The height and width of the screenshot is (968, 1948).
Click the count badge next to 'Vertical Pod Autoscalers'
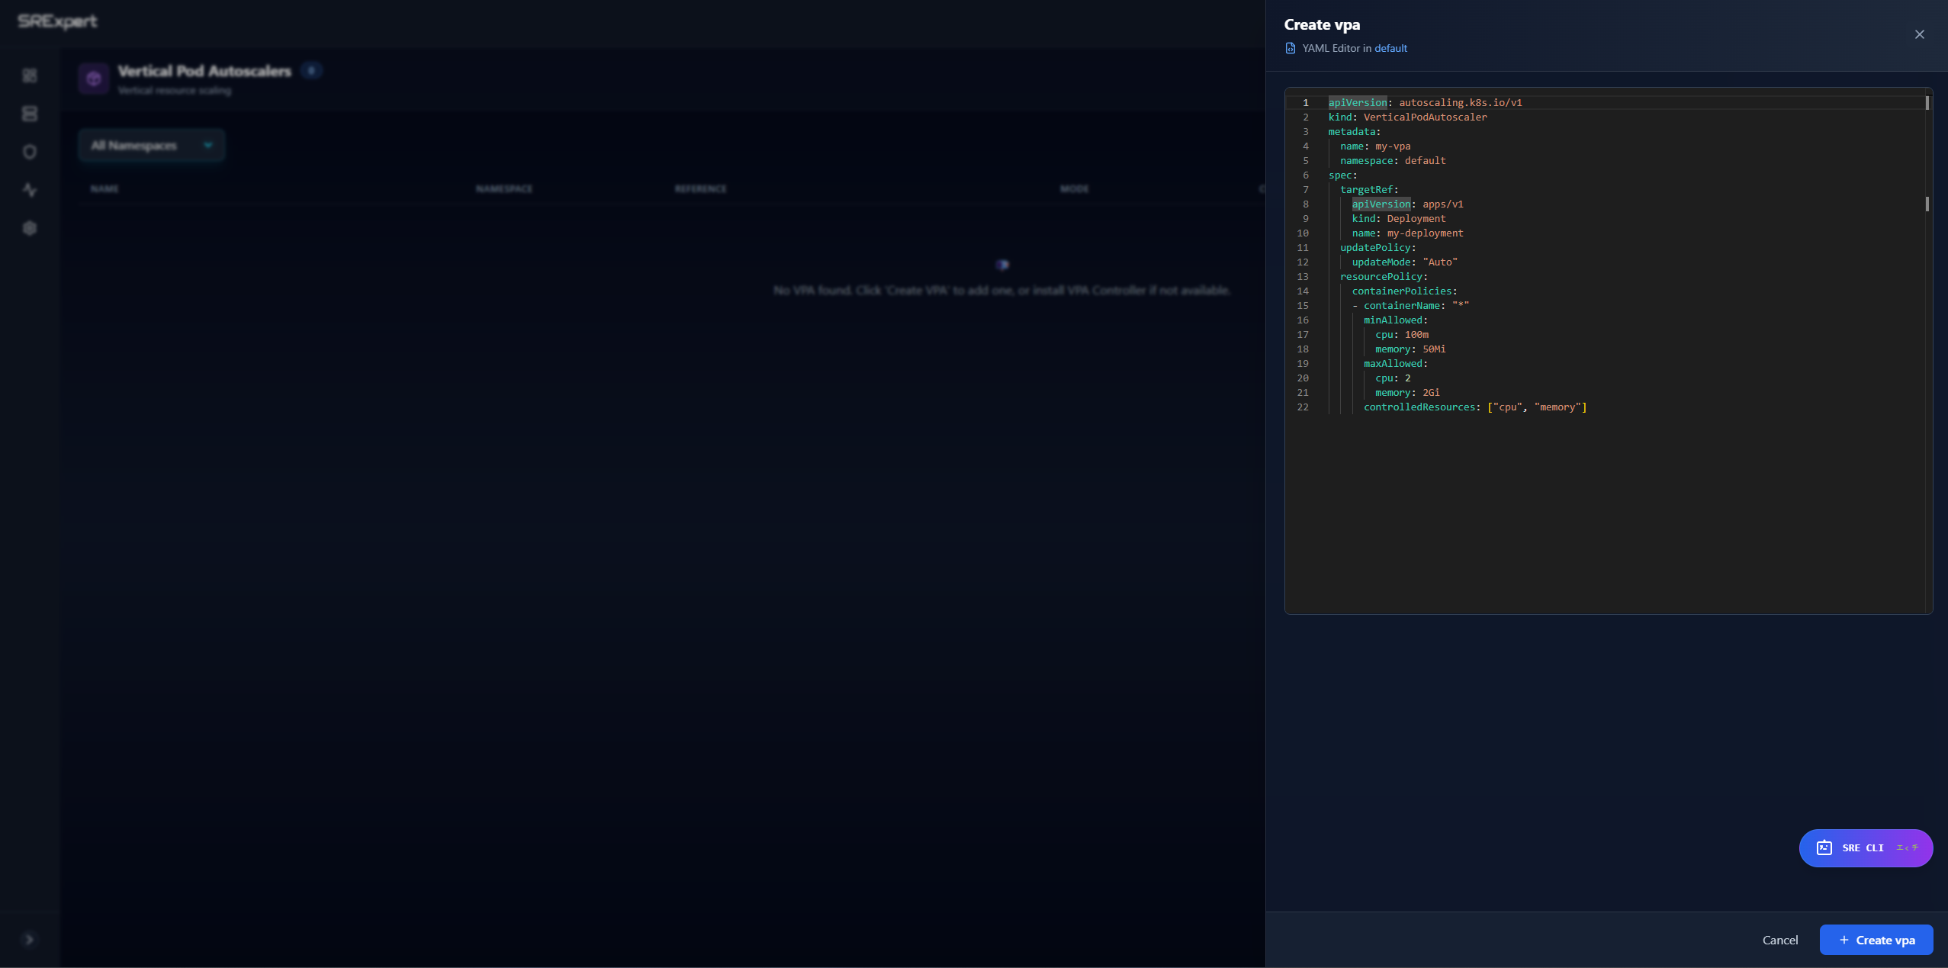pos(311,70)
